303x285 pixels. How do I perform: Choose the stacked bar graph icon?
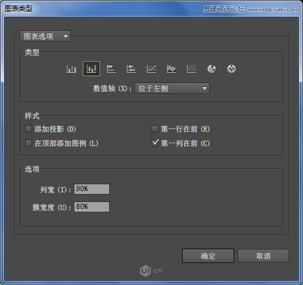[131, 69]
